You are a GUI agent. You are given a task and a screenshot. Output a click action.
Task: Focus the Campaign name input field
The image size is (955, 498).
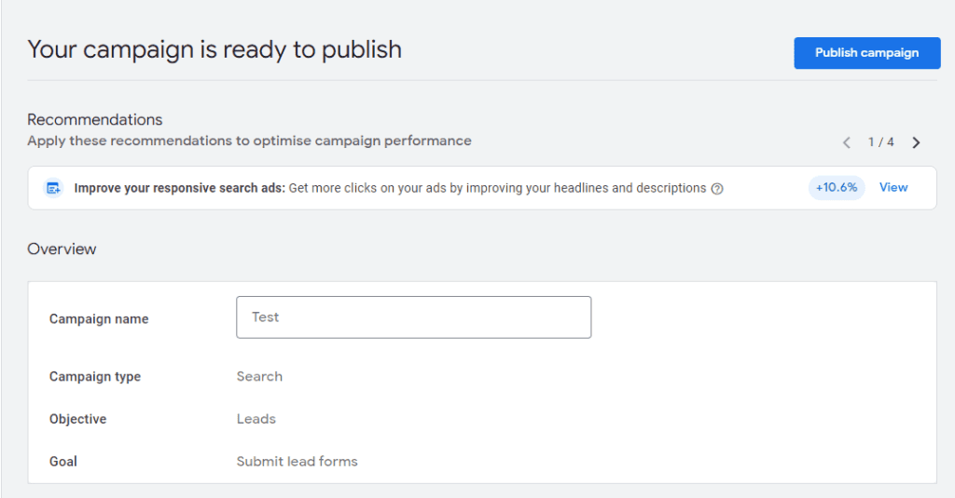tap(413, 317)
